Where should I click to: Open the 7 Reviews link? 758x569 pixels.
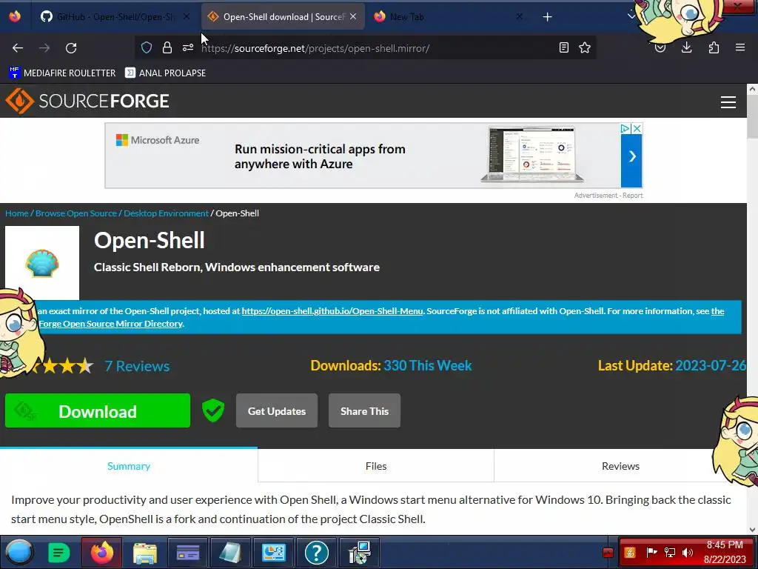point(137,366)
